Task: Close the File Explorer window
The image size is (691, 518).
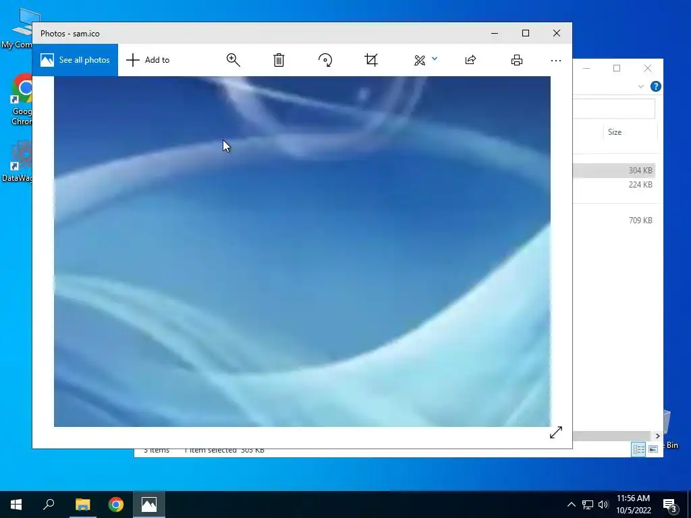Action: click(x=647, y=68)
